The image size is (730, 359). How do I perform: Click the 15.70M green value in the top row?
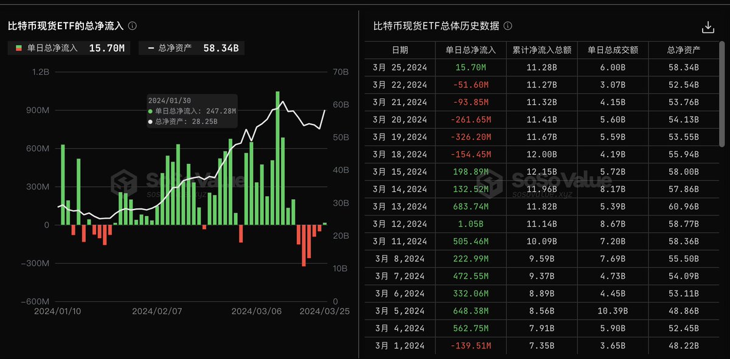pos(470,67)
